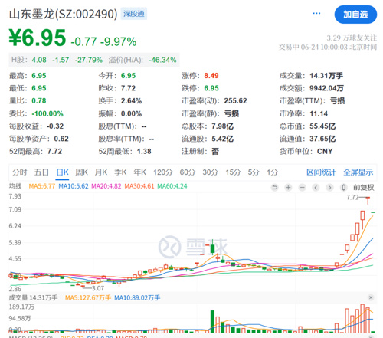
Task: Switch to the 120分 interval tab
Action: [163, 172]
